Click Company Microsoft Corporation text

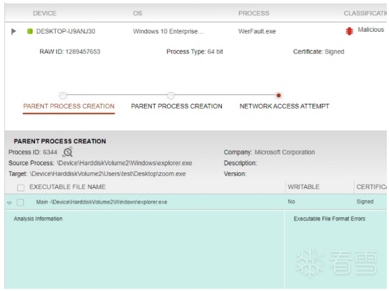point(269,152)
